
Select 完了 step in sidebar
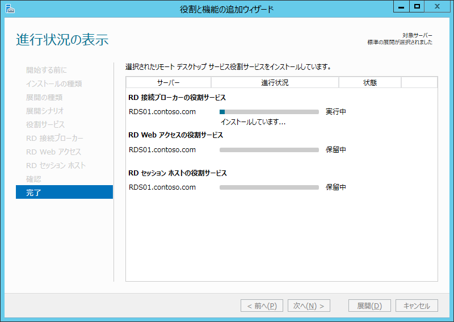(64, 193)
